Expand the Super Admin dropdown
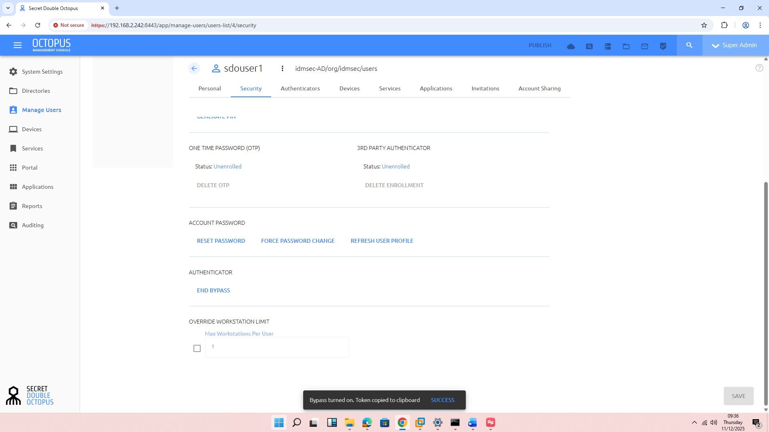The image size is (769, 432). [735, 46]
